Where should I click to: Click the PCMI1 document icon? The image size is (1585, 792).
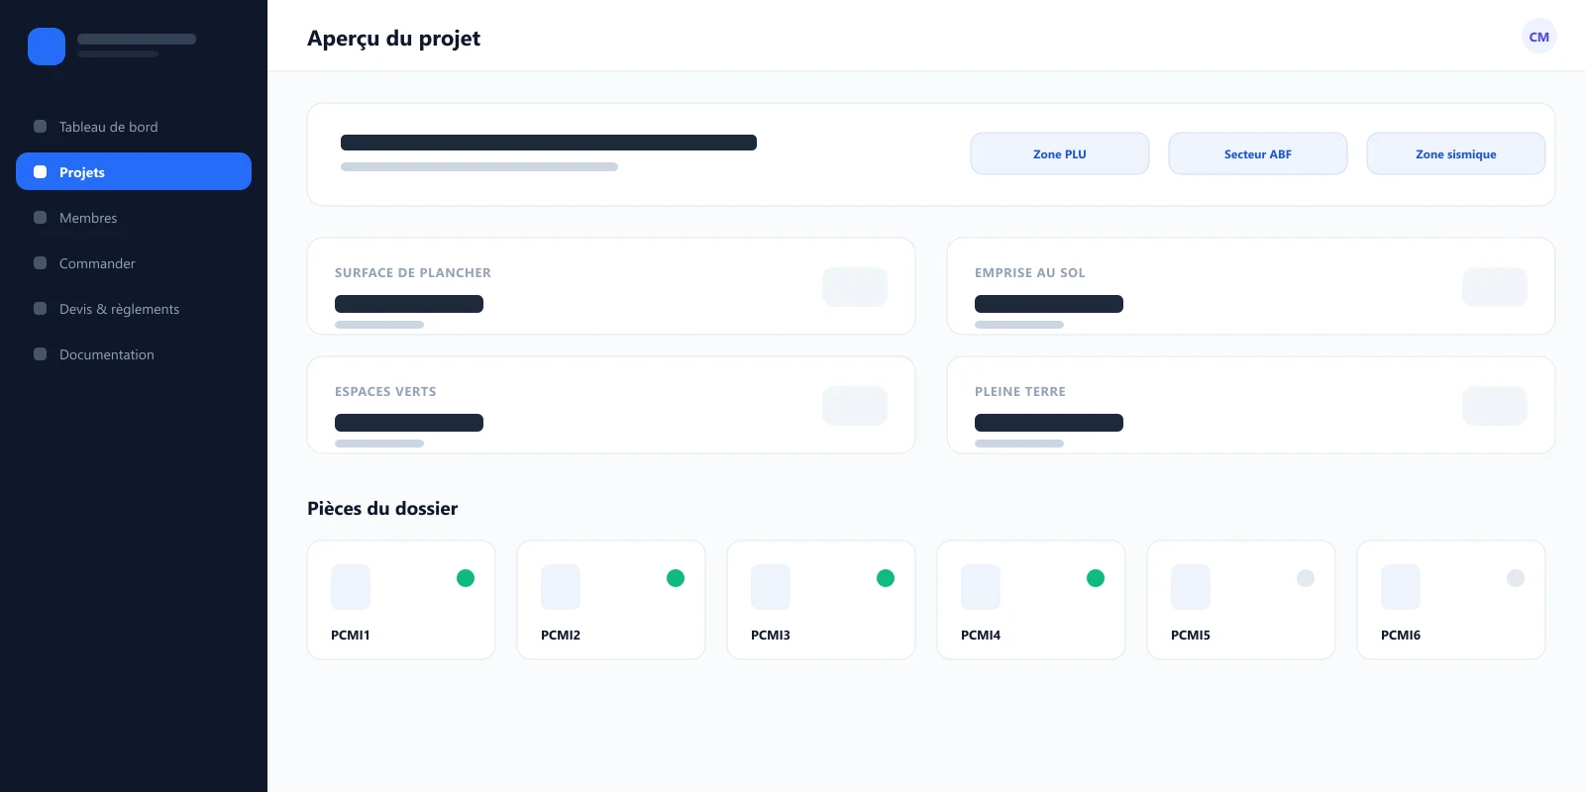(351, 587)
